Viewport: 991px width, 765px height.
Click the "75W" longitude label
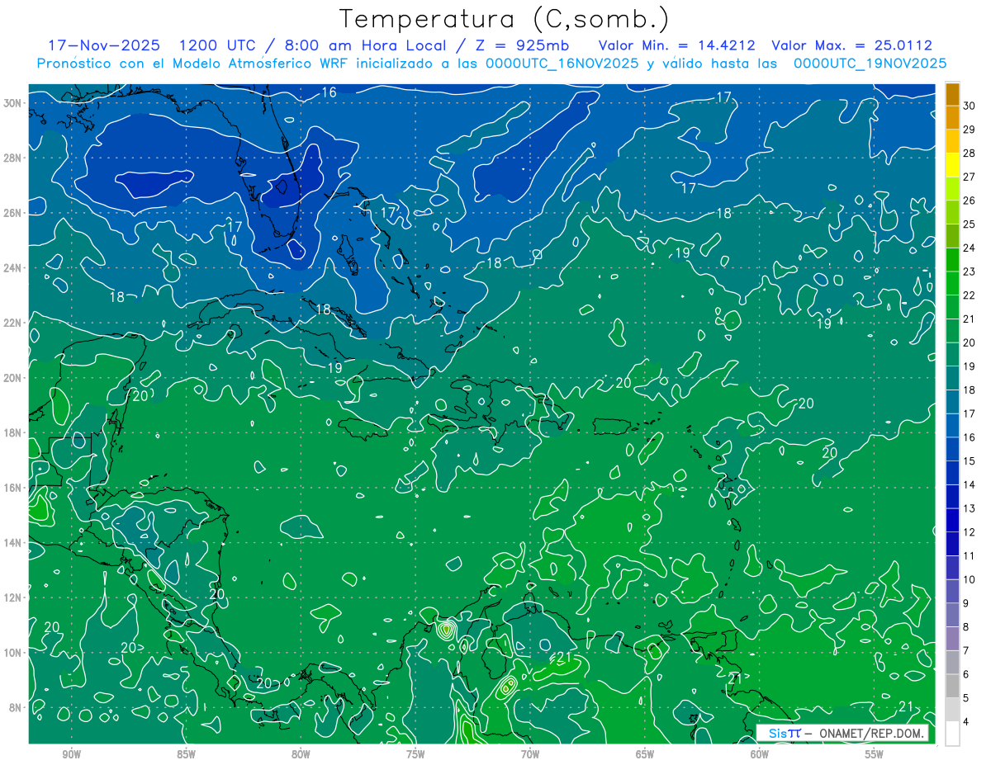415,754
